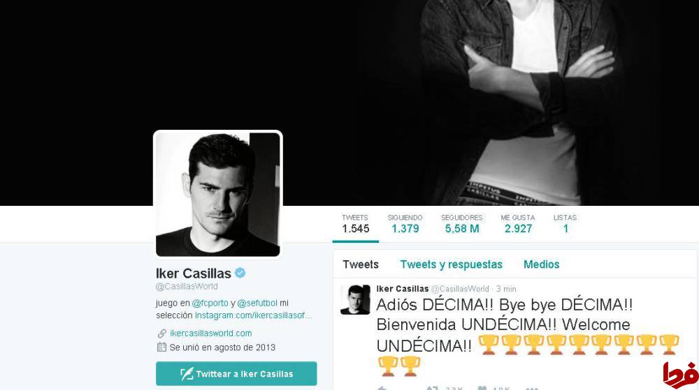Switch to Tweets y respuestas tab
Viewport: 699px width, 390px height.
tap(451, 264)
